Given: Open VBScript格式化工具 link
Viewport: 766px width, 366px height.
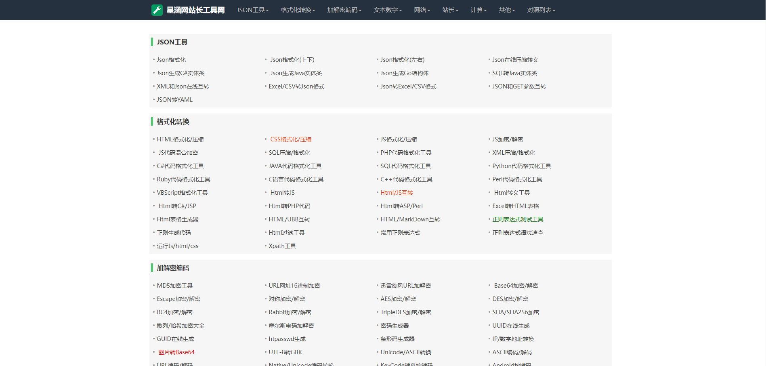Looking at the screenshot, I should pos(182,193).
